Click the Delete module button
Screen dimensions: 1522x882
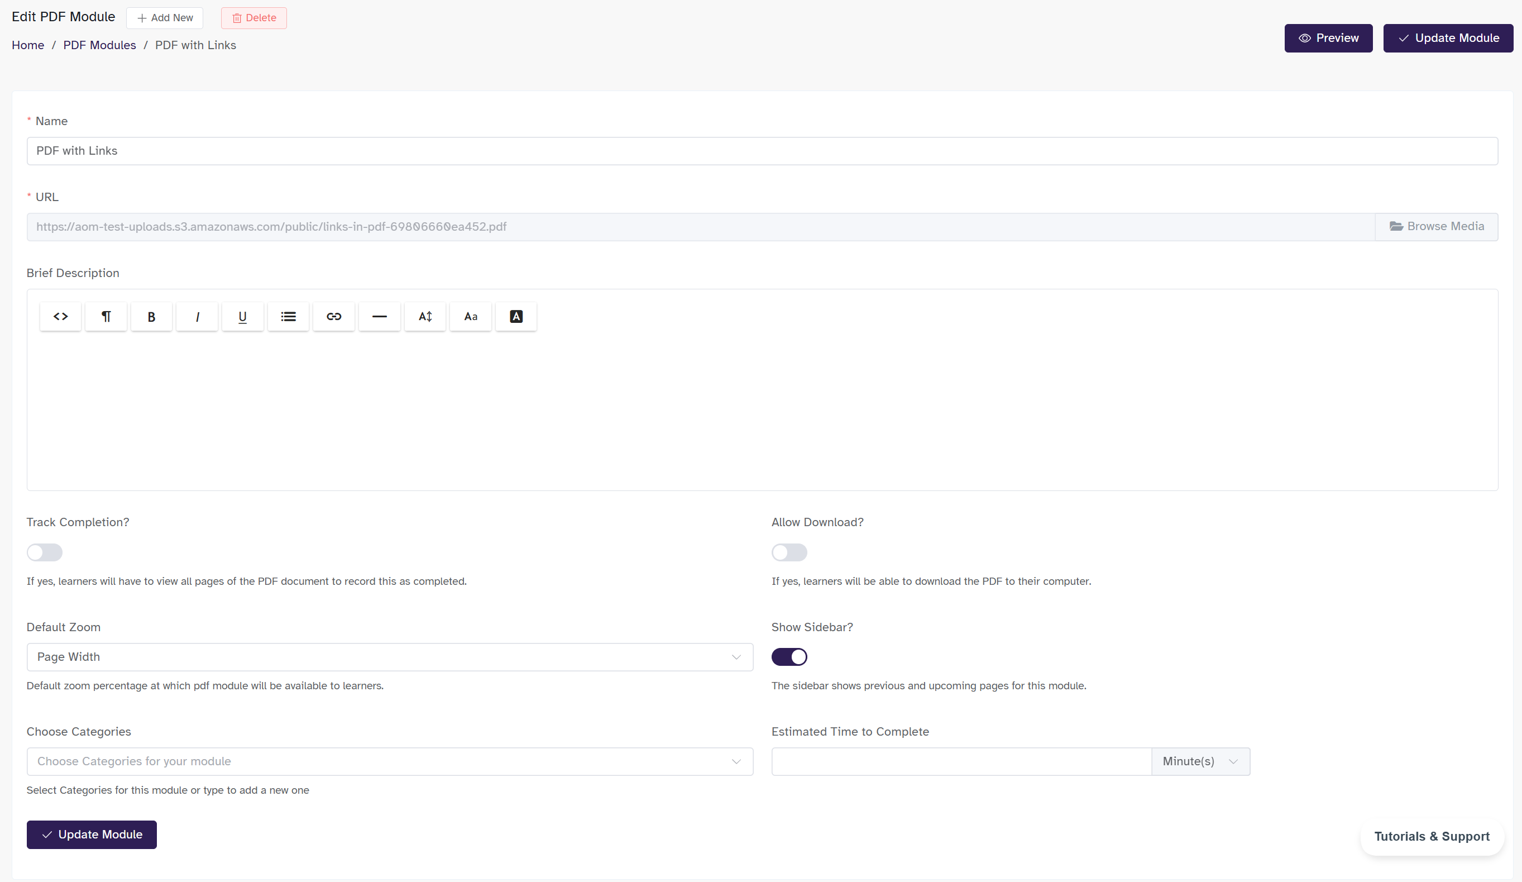[x=253, y=18]
